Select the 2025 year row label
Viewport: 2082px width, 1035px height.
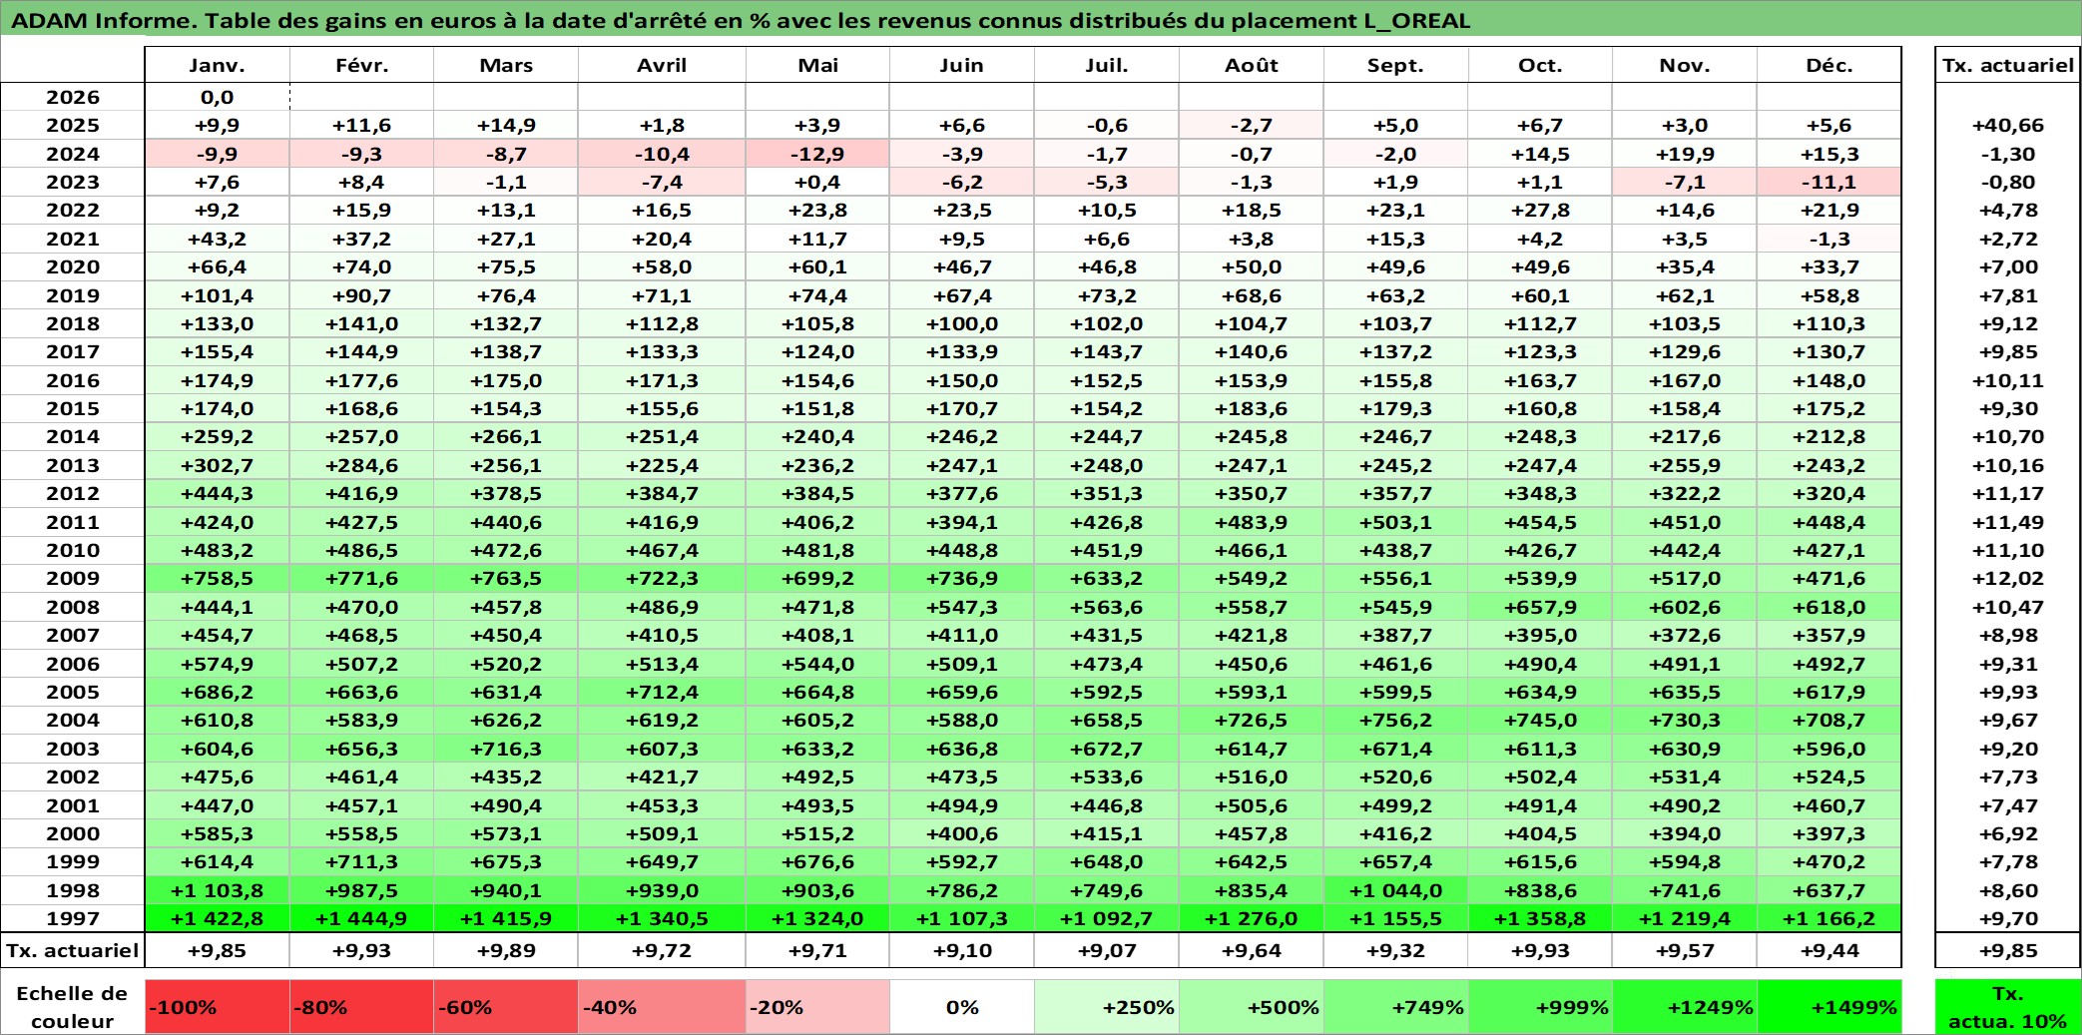[73, 125]
